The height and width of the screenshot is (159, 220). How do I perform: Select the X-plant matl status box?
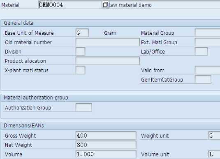tap(81, 70)
